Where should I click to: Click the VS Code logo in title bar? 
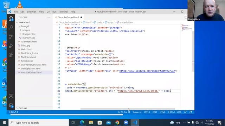10,12
